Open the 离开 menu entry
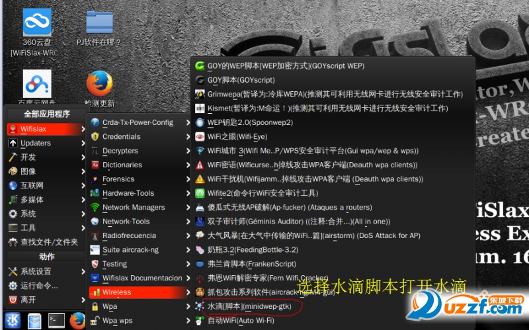Image resolution: width=529 pixels, height=330 pixels. point(46,300)
